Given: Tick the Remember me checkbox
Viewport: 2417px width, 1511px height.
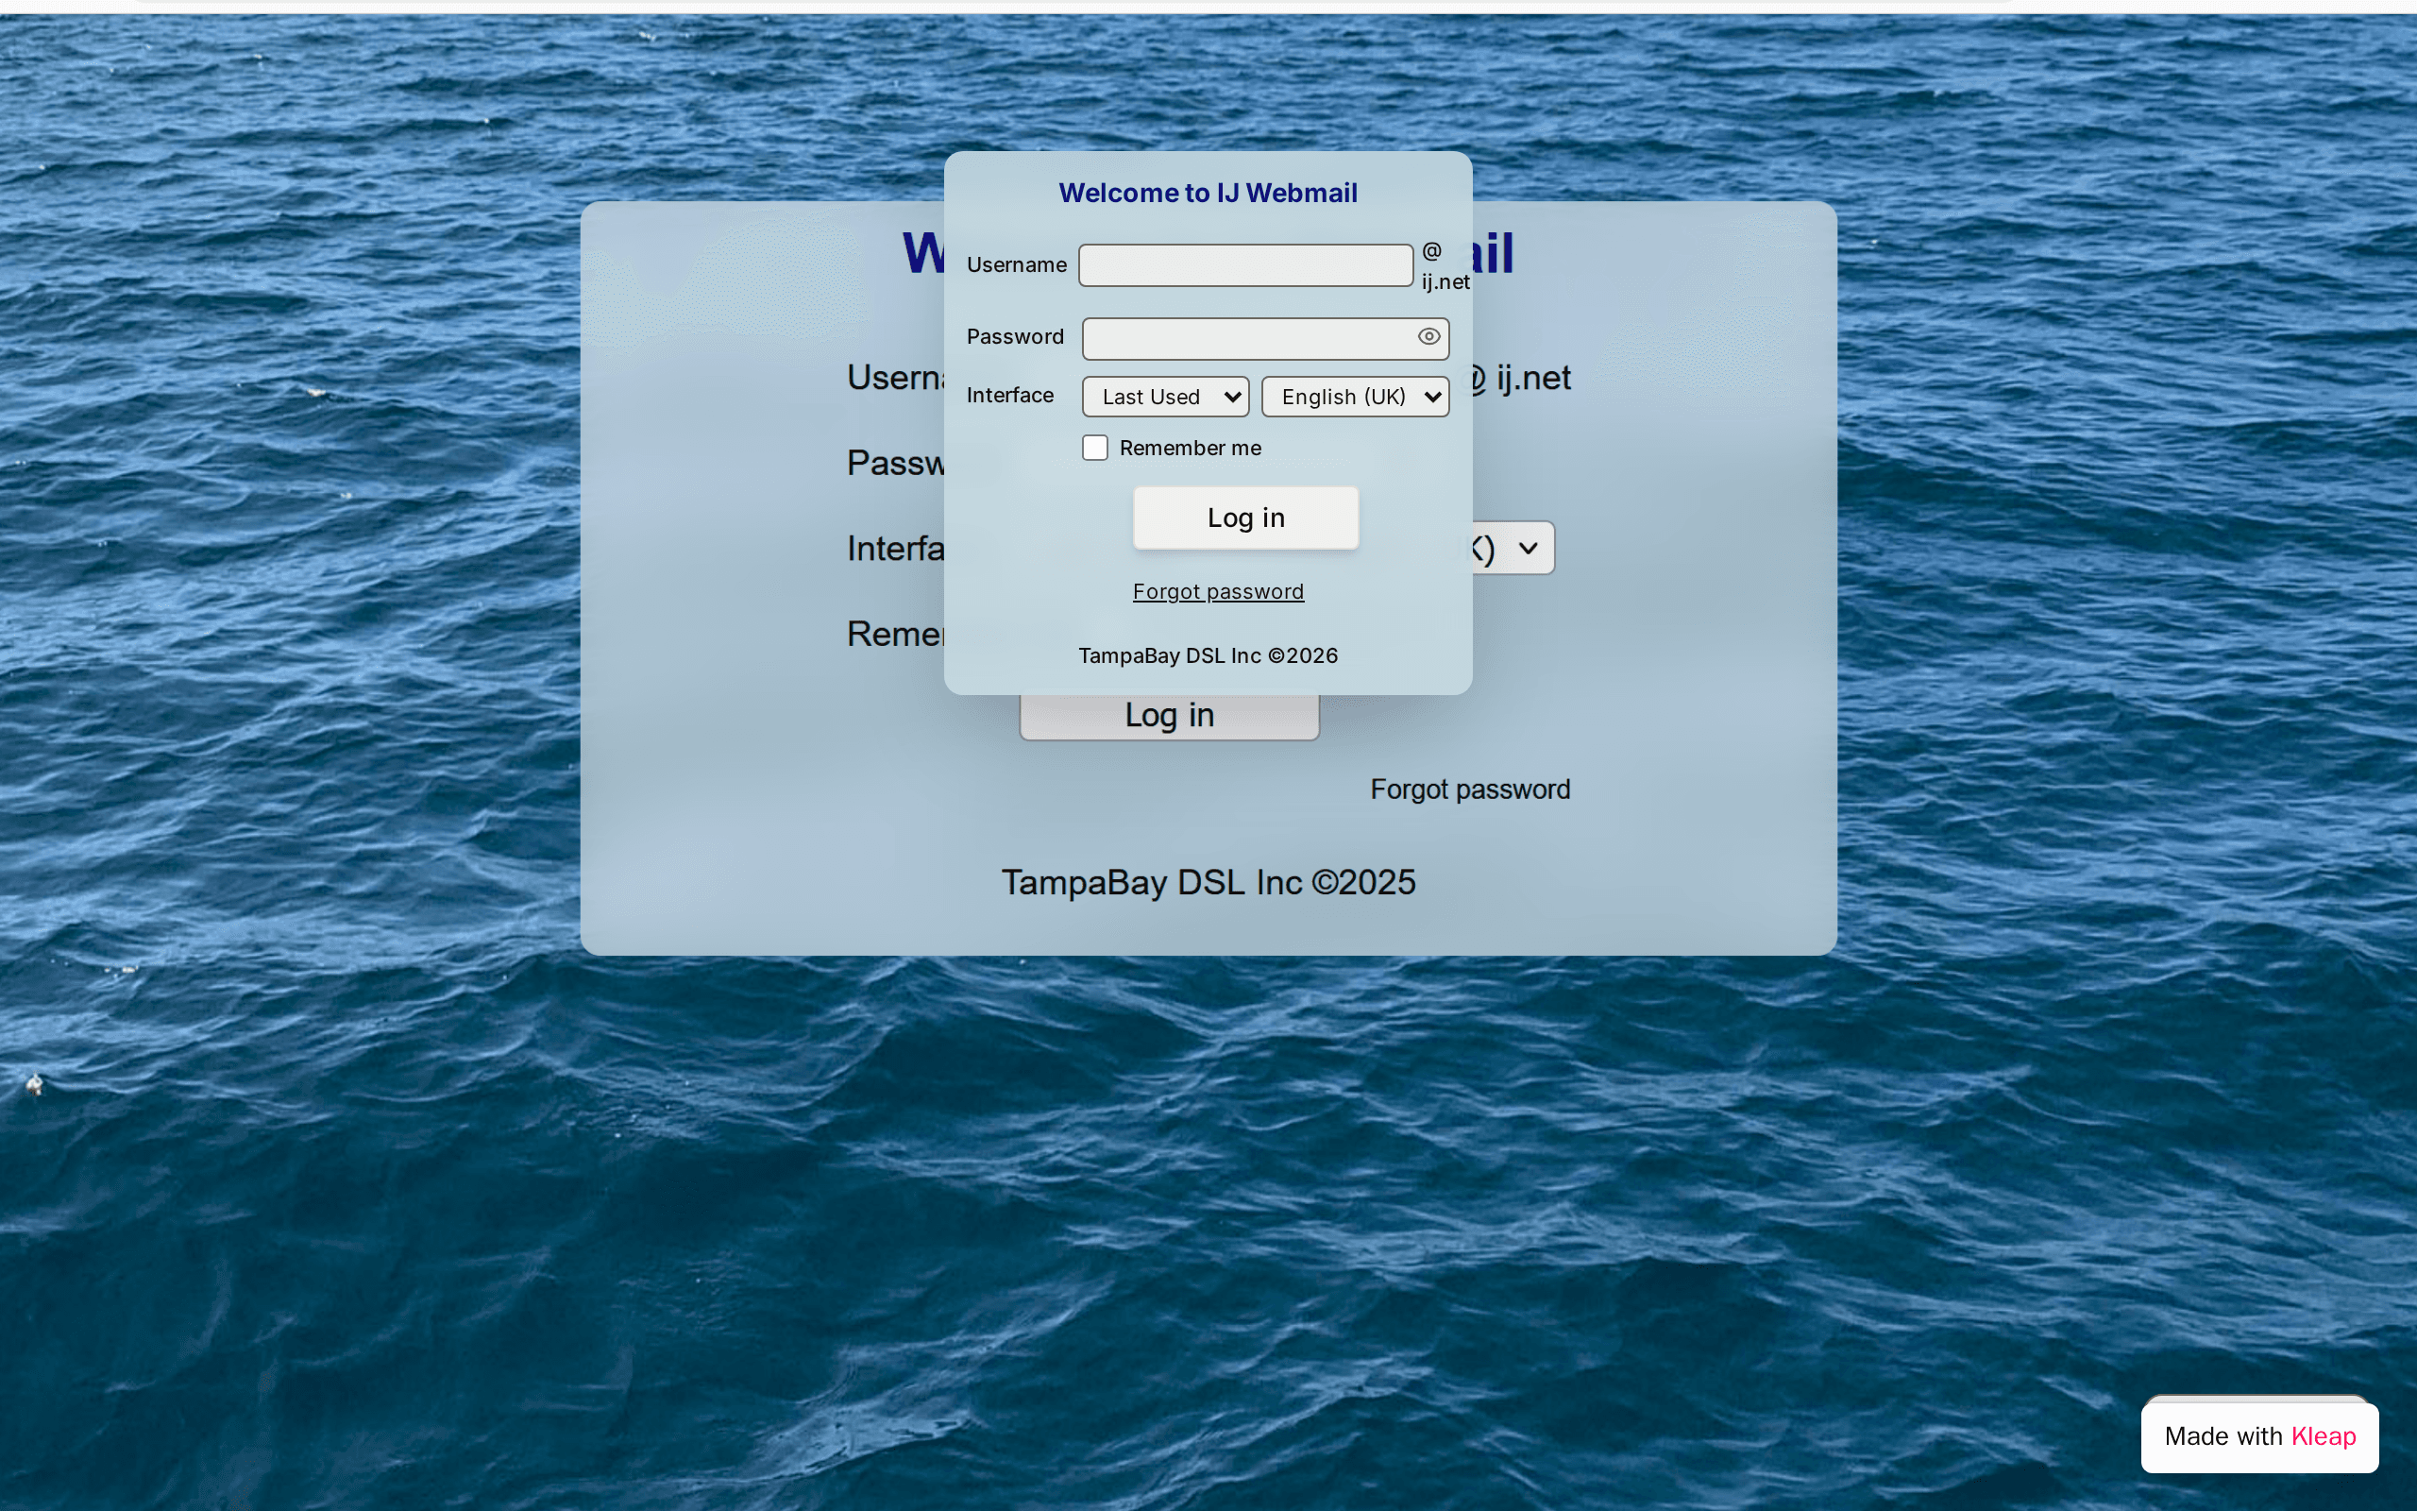Looking at the screenshot, I should (x=1094, y=448).
